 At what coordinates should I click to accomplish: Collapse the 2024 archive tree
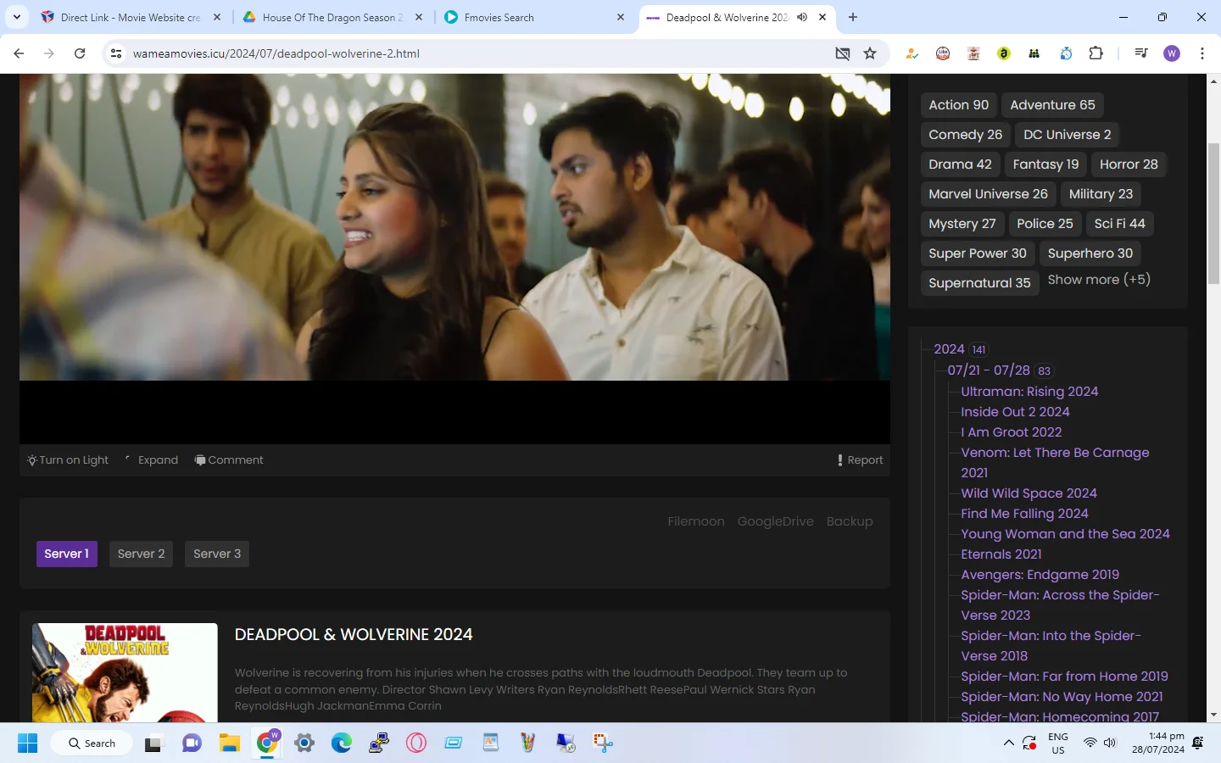click(x=949, y=349)
